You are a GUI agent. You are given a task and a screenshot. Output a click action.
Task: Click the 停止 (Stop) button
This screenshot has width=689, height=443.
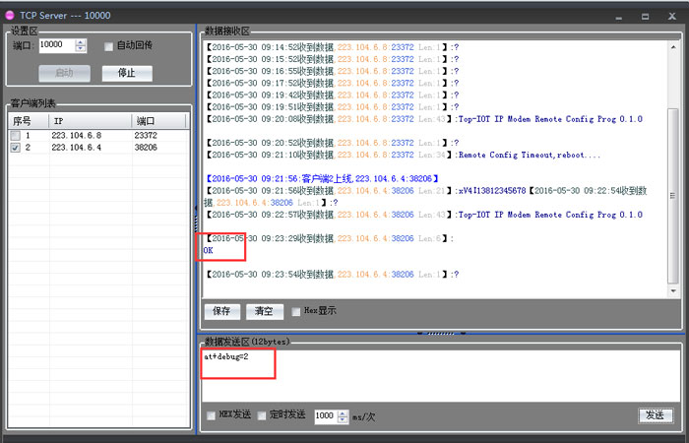[127, 73]
